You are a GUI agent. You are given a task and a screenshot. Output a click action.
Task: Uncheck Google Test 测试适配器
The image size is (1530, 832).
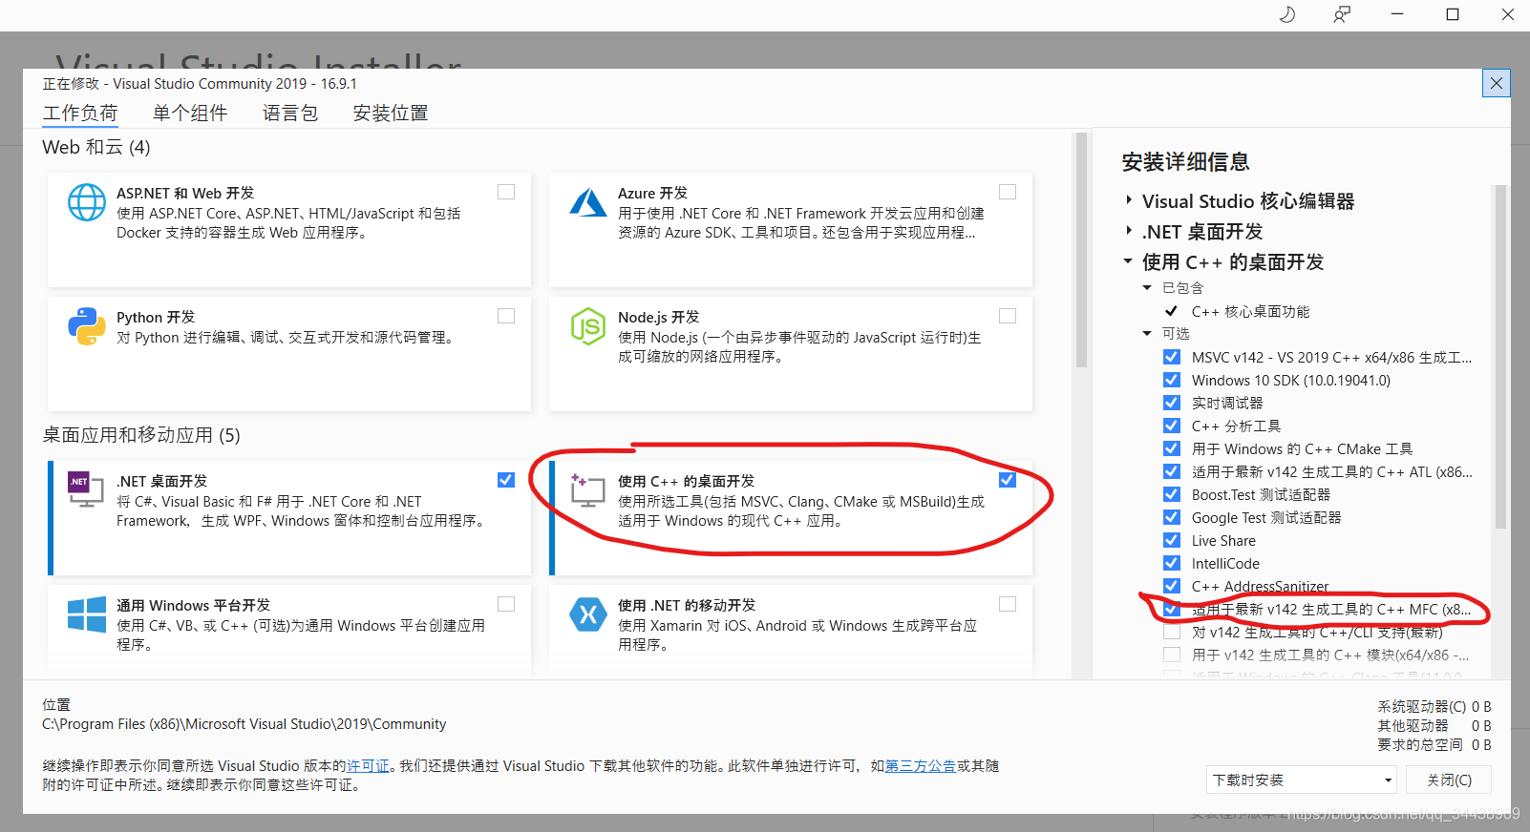pyautogui.click(x=1172, y=517)
